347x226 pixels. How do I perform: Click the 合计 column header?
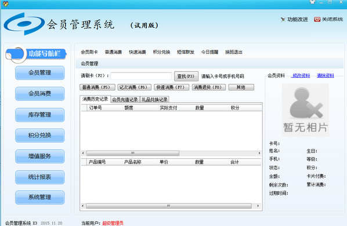pos(245,162)
